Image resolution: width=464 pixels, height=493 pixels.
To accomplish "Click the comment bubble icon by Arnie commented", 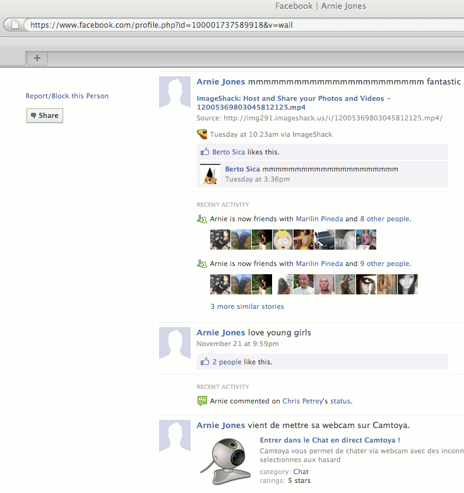I will click(x=202, y=401).
